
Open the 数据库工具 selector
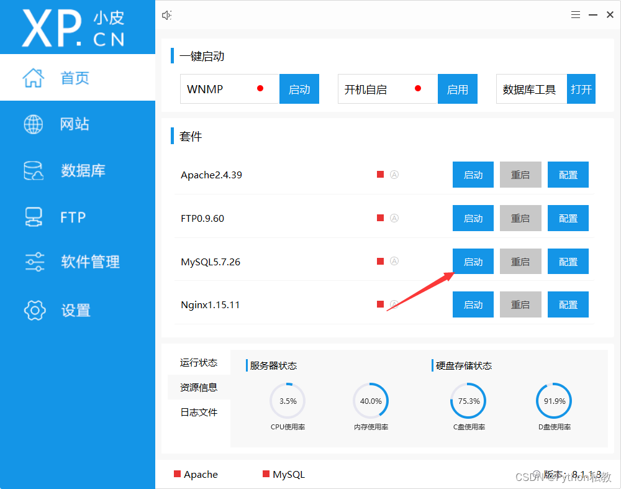[x=531, y=89]
